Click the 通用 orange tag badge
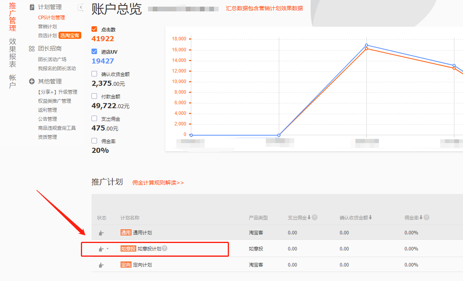 point(126,232)
